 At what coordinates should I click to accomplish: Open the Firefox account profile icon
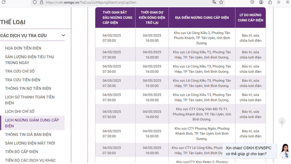coord(261,2)
